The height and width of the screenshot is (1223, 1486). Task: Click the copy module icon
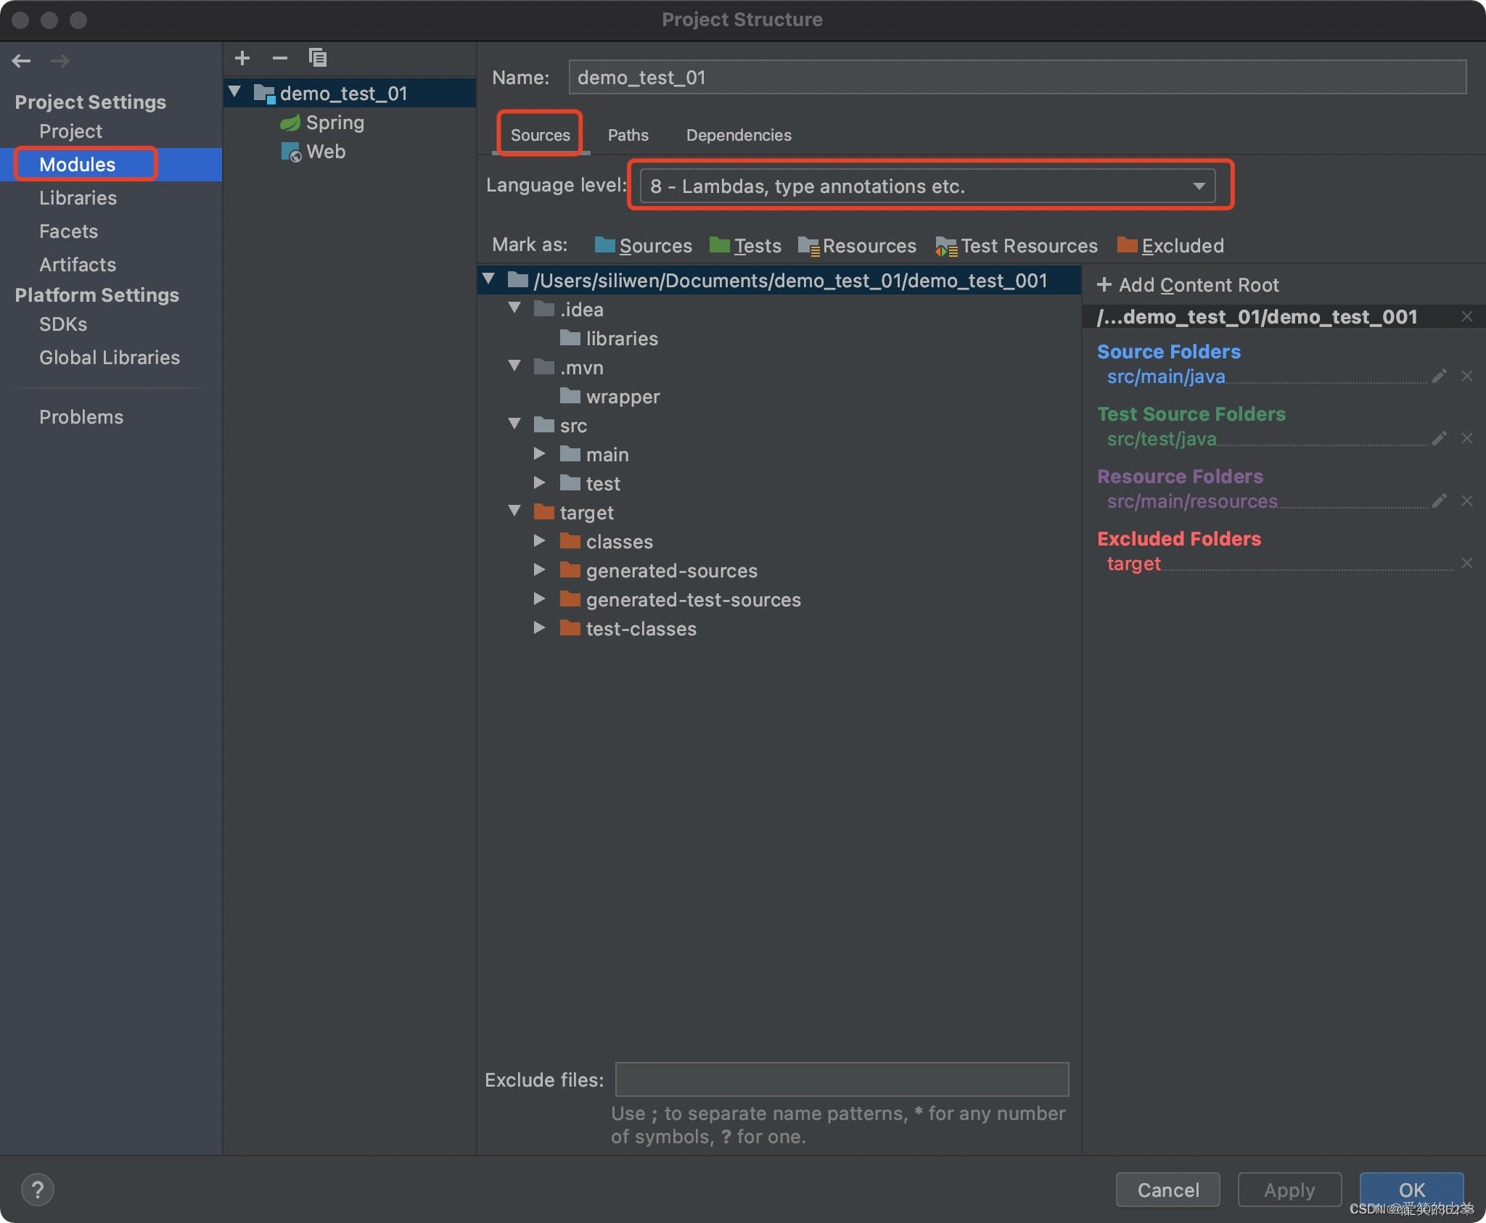pyautogui.click(x=318, y=58)
